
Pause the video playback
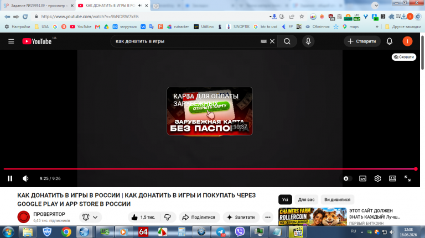click(x=10, y=178)
